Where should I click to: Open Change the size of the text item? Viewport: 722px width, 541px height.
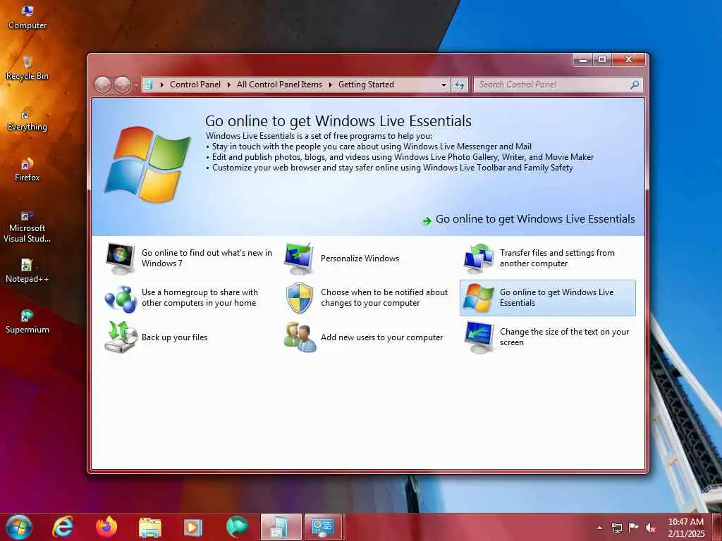pos(565,337)
